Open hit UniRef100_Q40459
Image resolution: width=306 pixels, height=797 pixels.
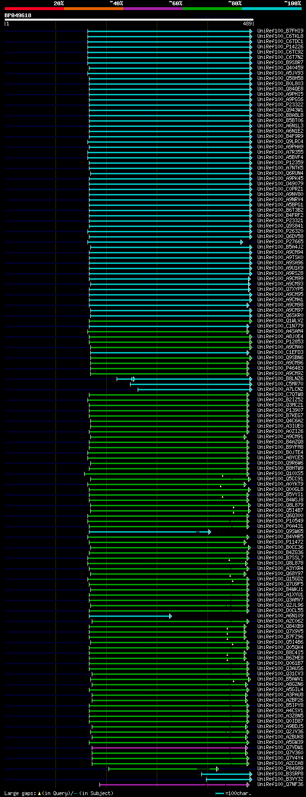click(x=280, y=68)
